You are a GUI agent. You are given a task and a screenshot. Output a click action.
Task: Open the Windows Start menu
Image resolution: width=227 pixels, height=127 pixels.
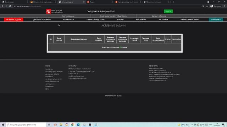(x=3, y=125)
